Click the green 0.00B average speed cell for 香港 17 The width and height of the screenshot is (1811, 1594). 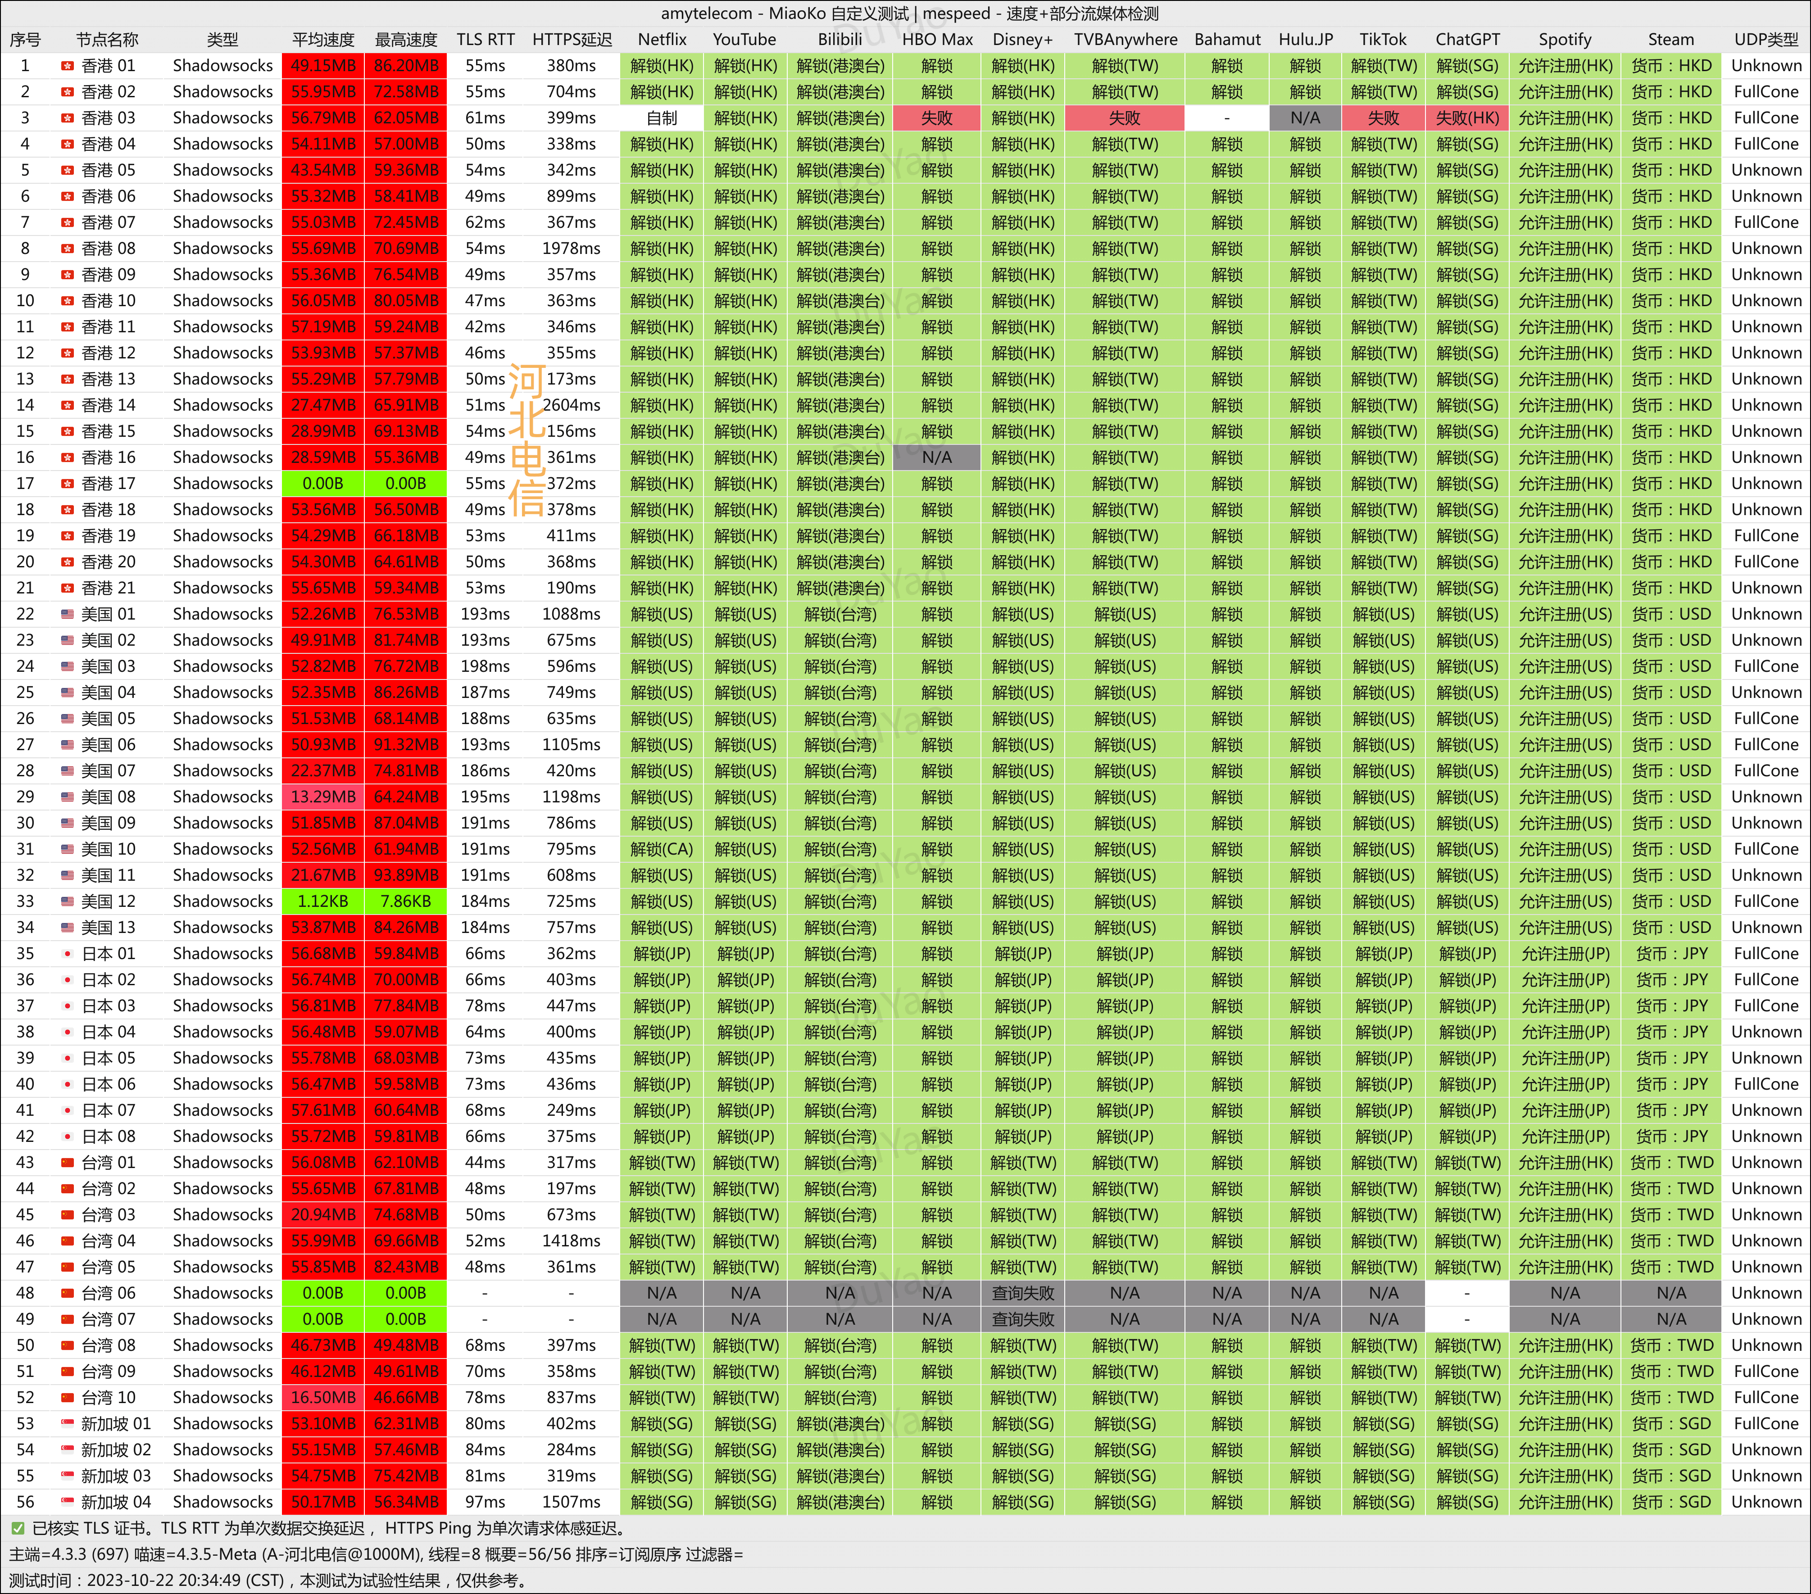point(322,484)
